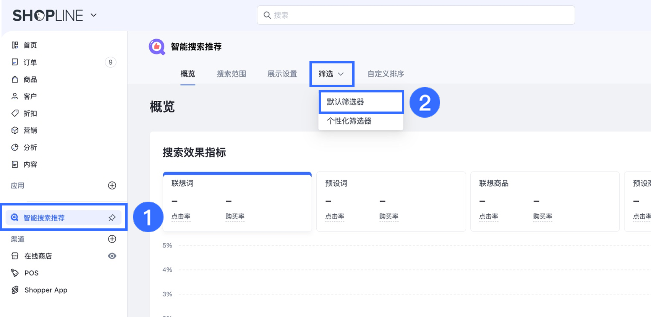Click the add channel plus icon beside 渠道

click(x=112, y=239)
